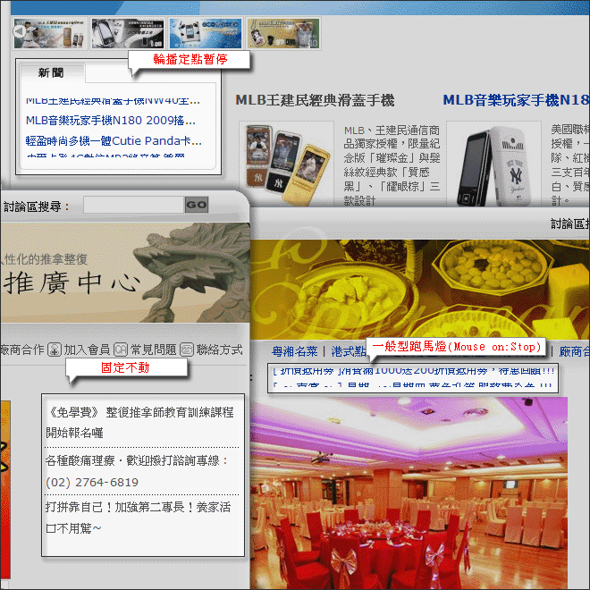Open heading MLB音樂玩家手機N18
This screenshot has width=590, height=590.
coord(517,100)
